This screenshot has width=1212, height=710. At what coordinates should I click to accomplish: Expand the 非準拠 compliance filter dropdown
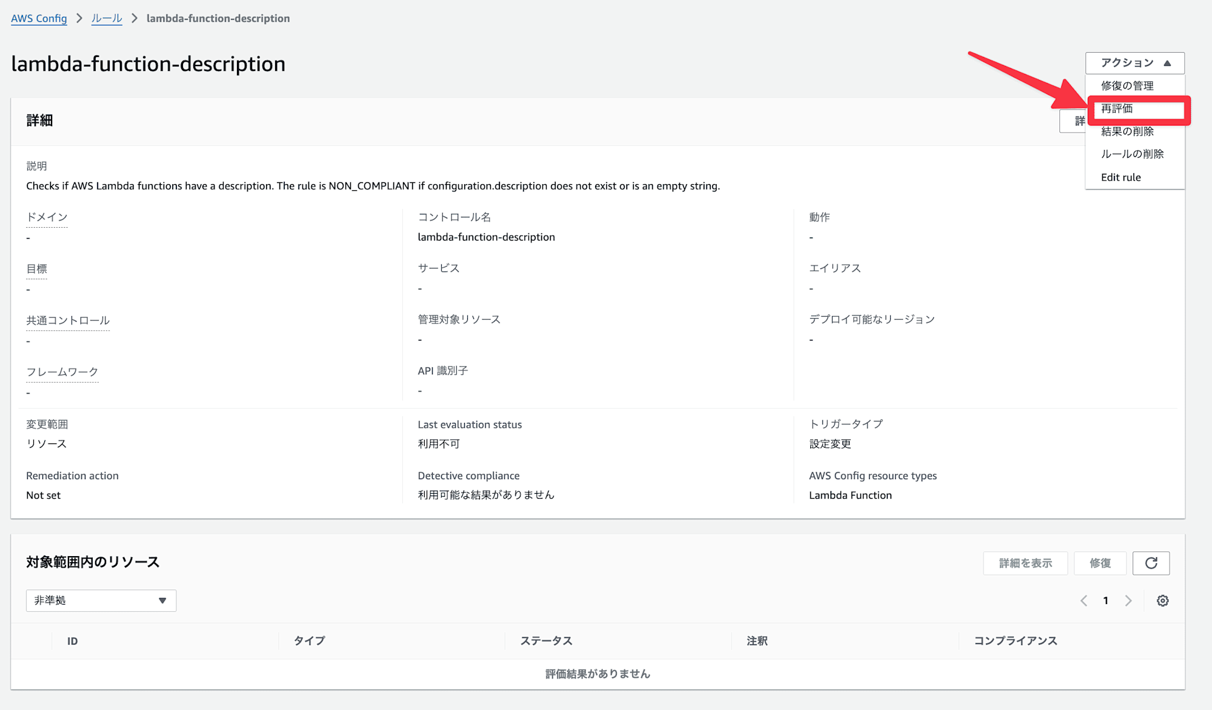point(101,600)
